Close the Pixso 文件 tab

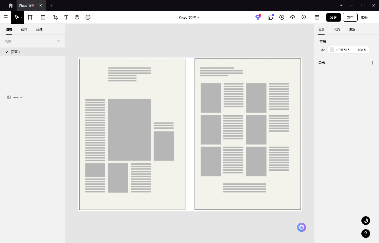(x=41, y=5)
